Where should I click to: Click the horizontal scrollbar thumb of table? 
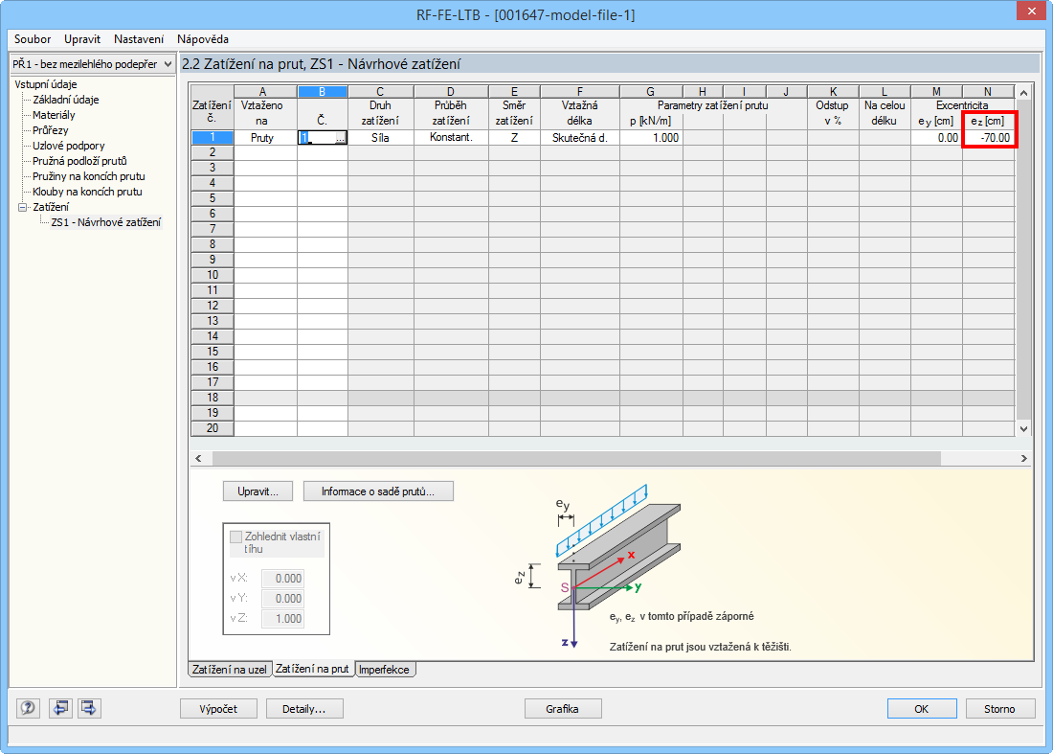tap(576, 458)
